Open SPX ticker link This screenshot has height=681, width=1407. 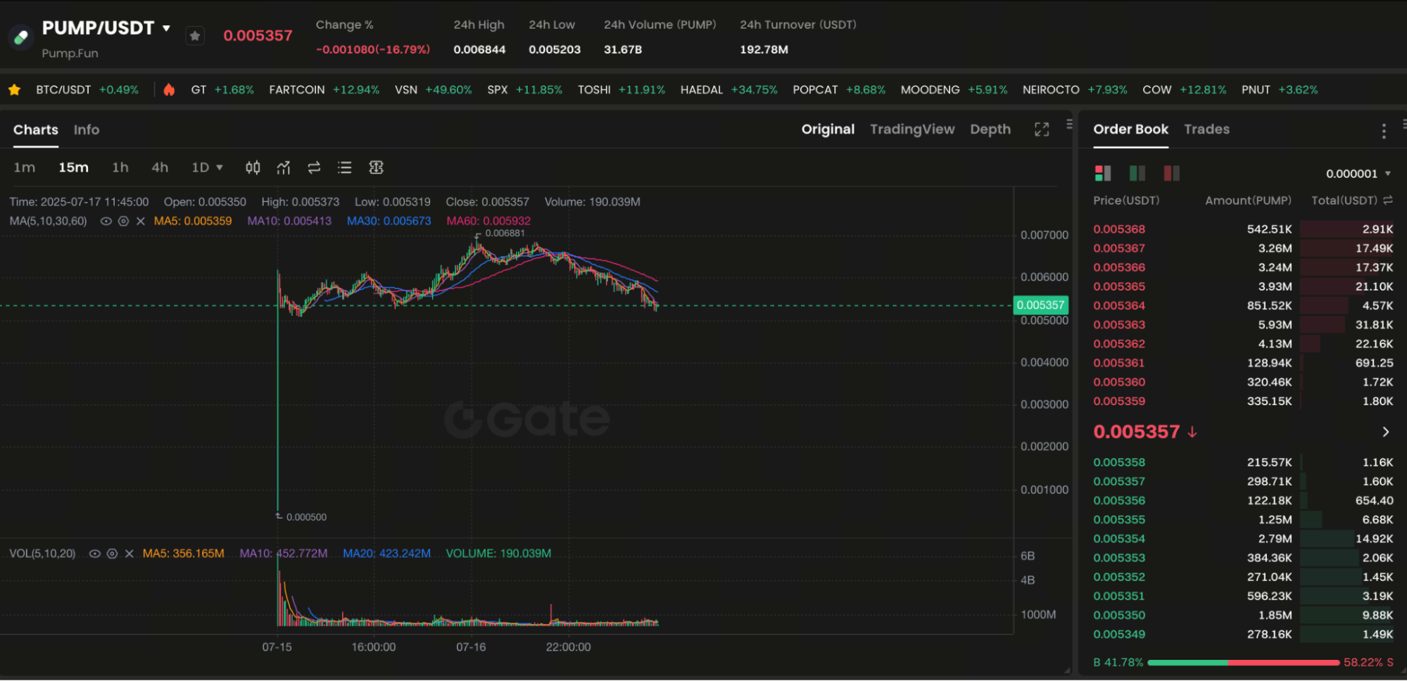click(x=524, y=90)
